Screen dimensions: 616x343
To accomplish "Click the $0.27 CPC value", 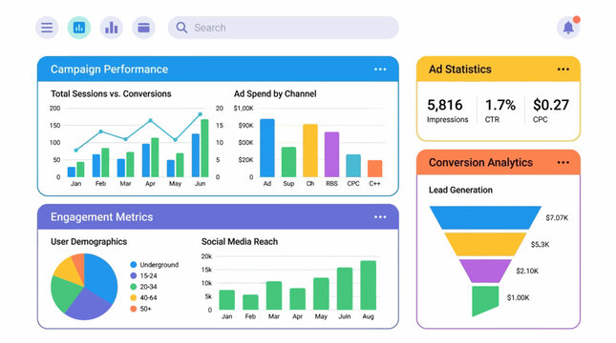I will coord(551,105).
